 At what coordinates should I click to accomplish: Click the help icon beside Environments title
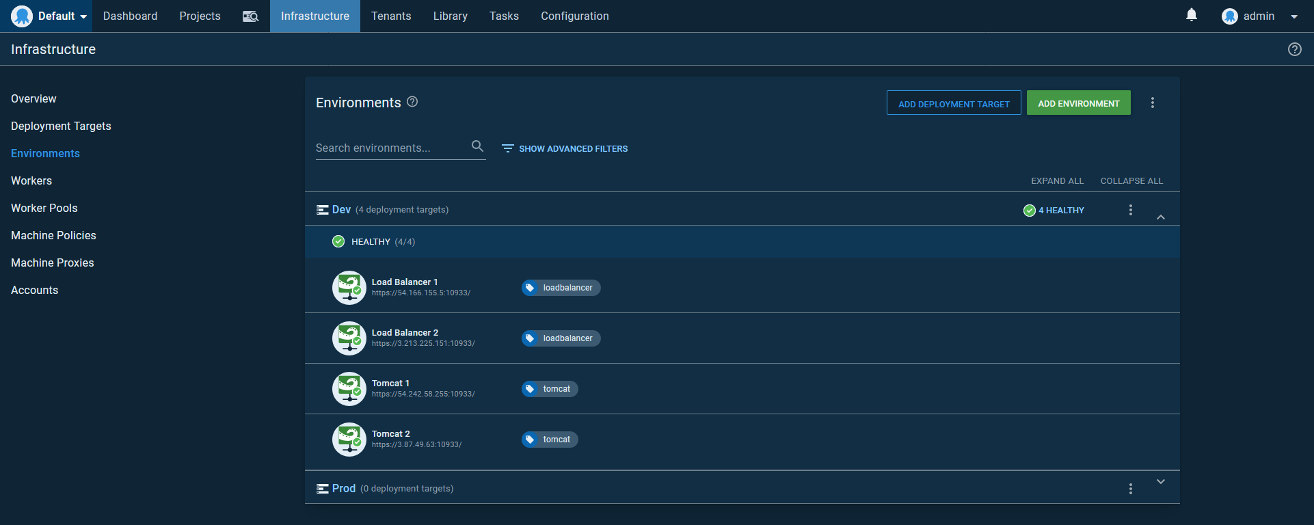click(x=412, y=102)
